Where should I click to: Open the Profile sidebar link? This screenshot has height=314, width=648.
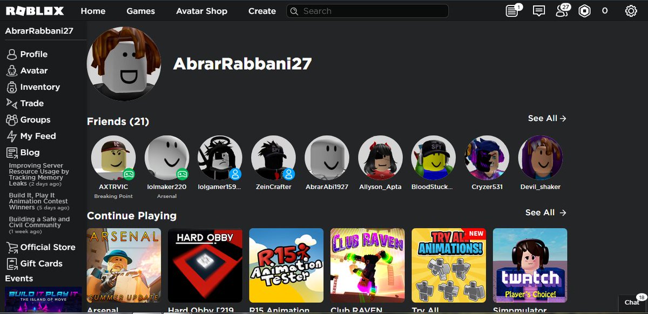34,55
